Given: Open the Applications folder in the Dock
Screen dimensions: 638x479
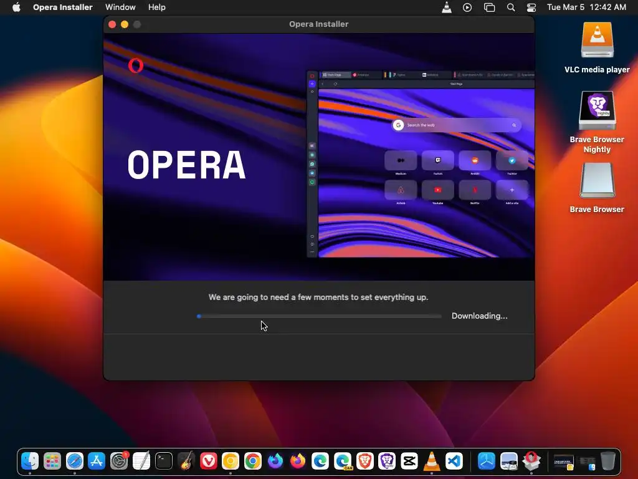Looking at the screenshot, I should click(486, 461).
